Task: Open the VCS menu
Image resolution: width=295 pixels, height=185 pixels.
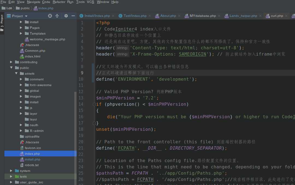Action: pyautogui.click(x=90, y=2)
